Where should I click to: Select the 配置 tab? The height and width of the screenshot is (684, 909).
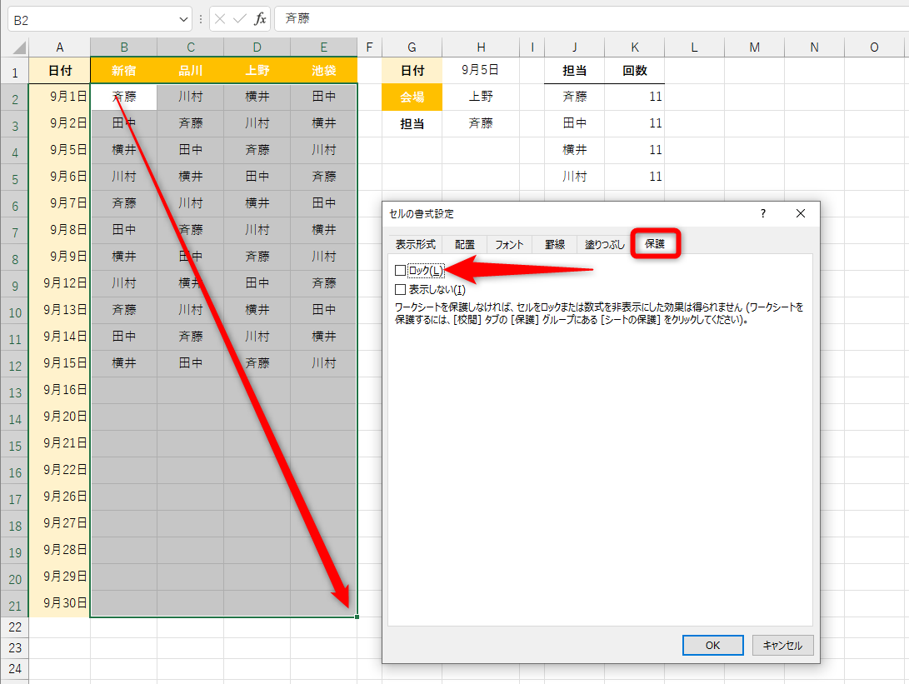pyautogui.click(x=464, y=244)
